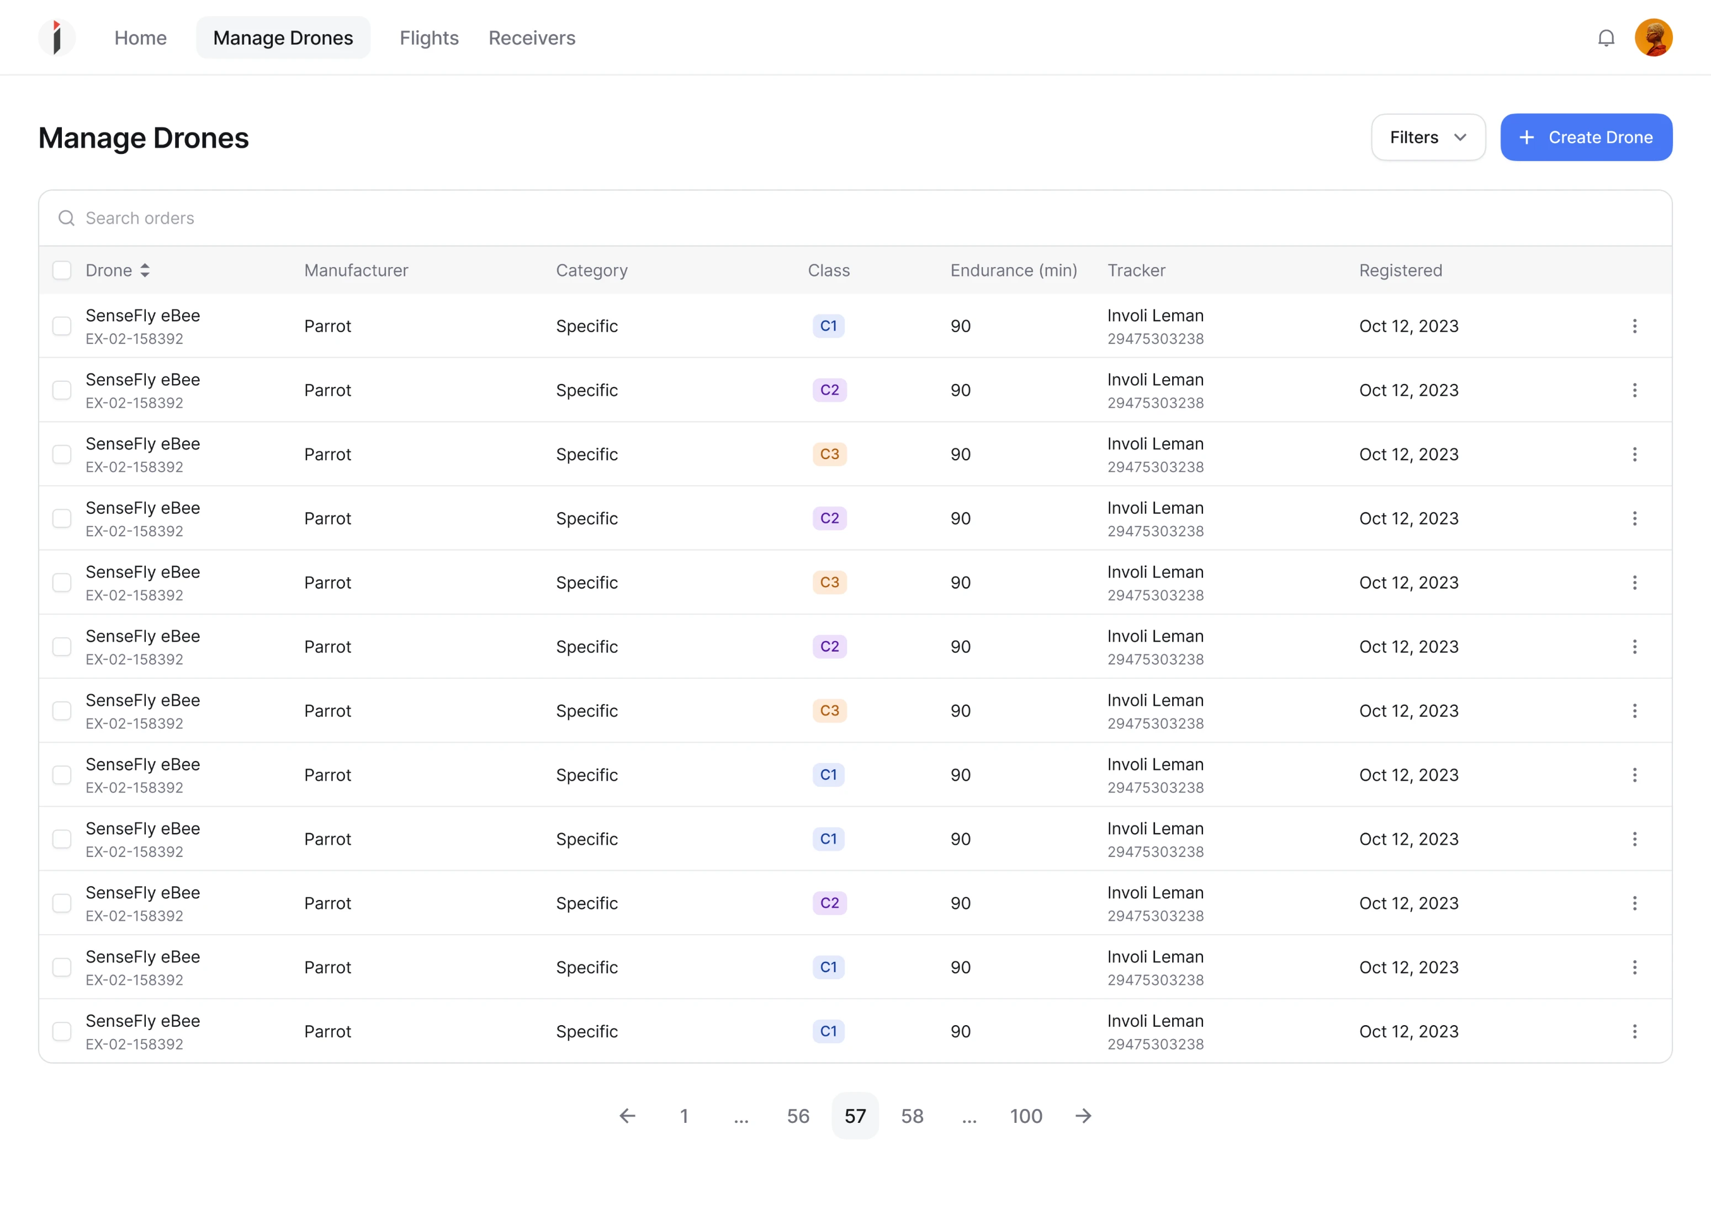
Task: Check the select-all checkbox in table header
Action: tap(61, 270)
